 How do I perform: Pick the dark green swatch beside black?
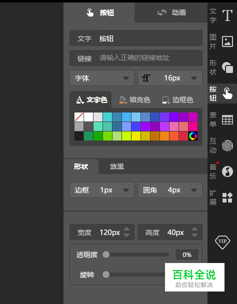point(88,136)
